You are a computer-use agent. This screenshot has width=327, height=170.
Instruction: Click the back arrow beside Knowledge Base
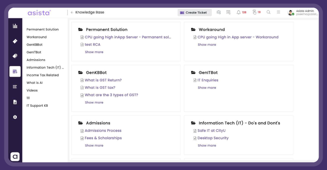[x=72, y=12]
